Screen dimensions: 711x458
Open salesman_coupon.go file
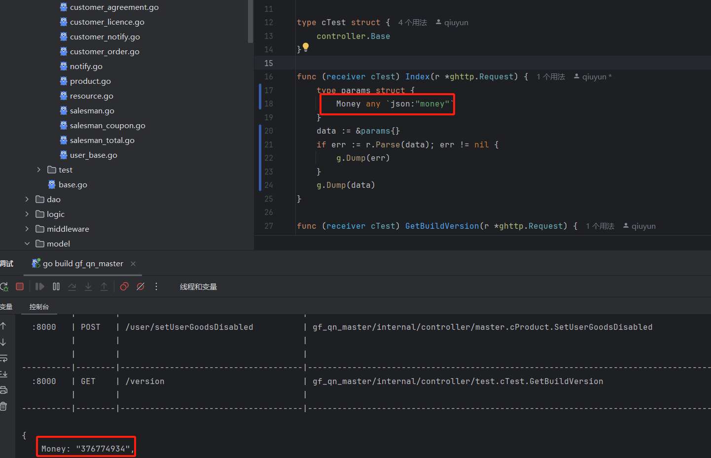tap(107, 126)
